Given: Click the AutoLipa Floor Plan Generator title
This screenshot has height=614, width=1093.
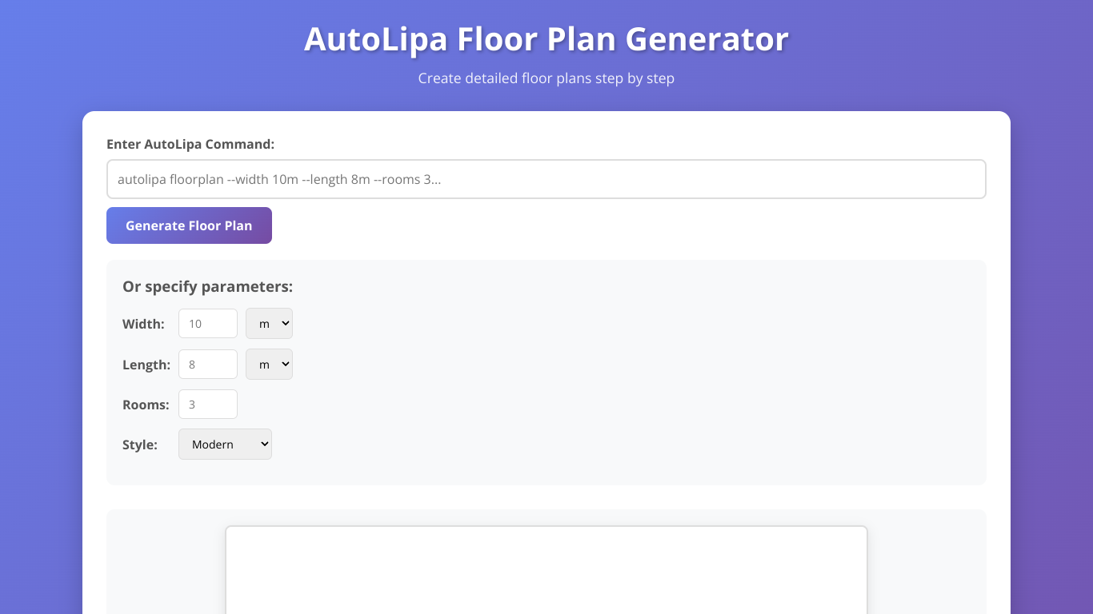Looking at the screenshot, I should point(546,39).
